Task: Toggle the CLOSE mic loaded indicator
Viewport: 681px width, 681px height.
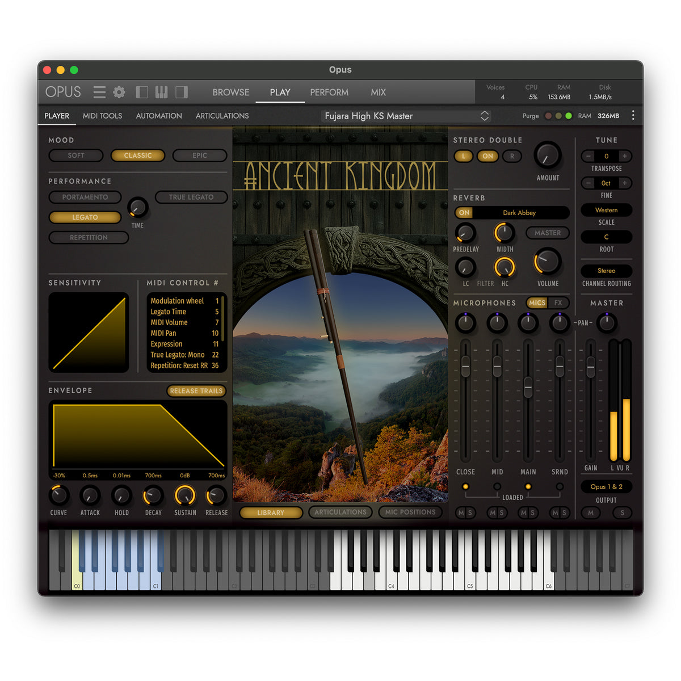Action: pos(465,486)
